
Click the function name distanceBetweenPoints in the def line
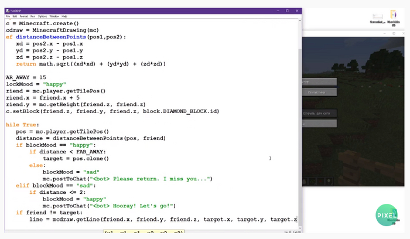point(51,37)
